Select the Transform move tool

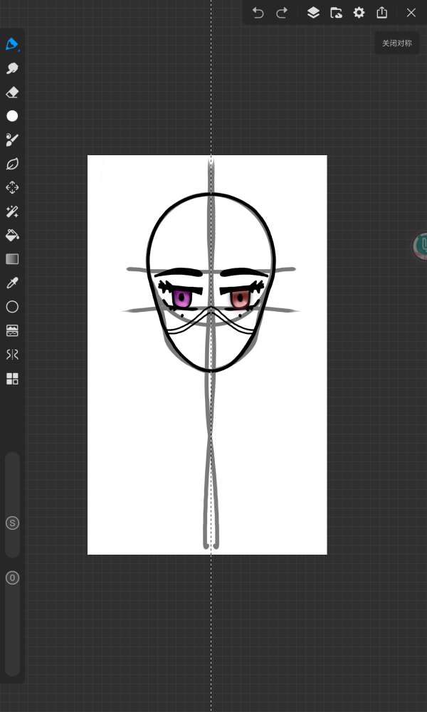[12, 188]
